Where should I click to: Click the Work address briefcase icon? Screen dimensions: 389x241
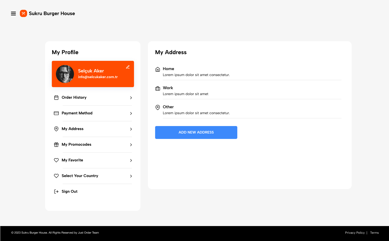(x=158, y=88)
